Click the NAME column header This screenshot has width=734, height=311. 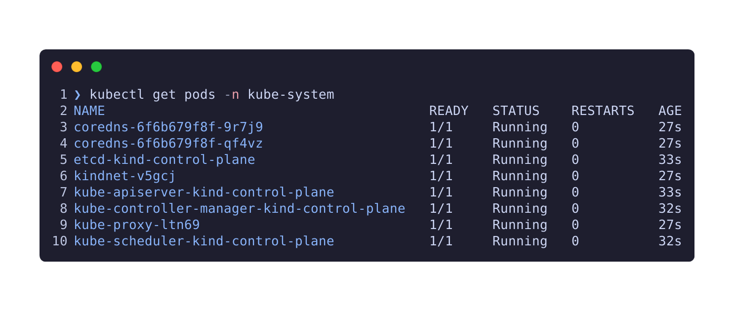click(x=89, y=111)
